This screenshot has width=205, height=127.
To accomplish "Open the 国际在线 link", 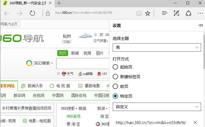I will (x=79, y=95).
